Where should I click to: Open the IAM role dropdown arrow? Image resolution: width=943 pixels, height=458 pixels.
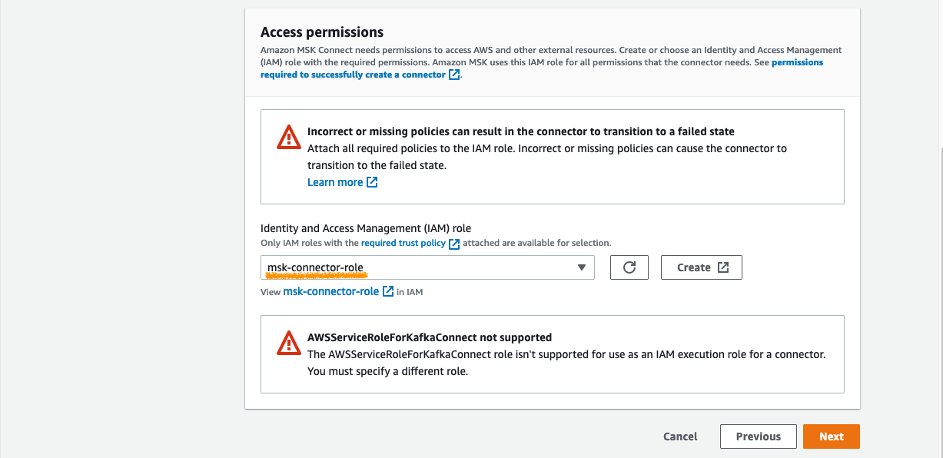click(x=581, y=267)
